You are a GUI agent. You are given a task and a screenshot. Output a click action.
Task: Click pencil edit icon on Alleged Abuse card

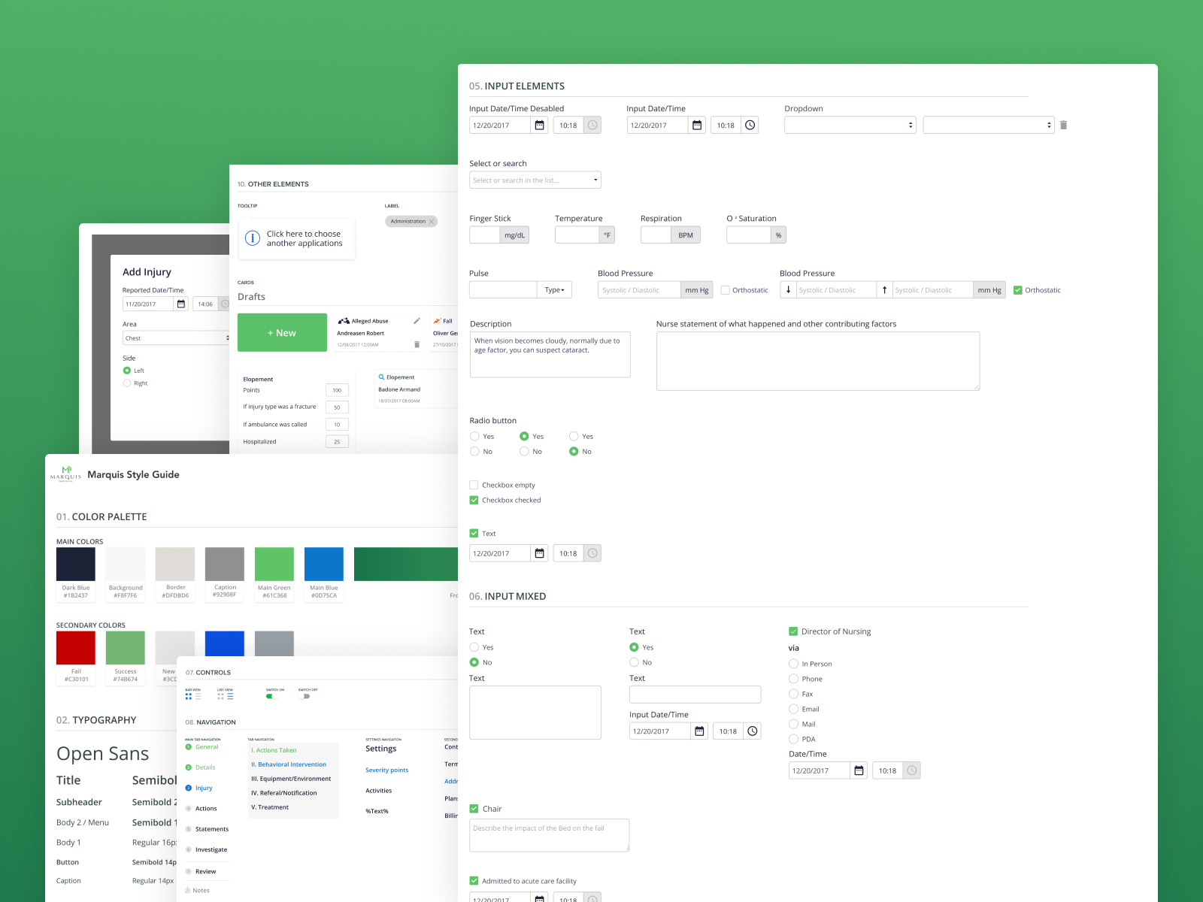coord(417,321)
